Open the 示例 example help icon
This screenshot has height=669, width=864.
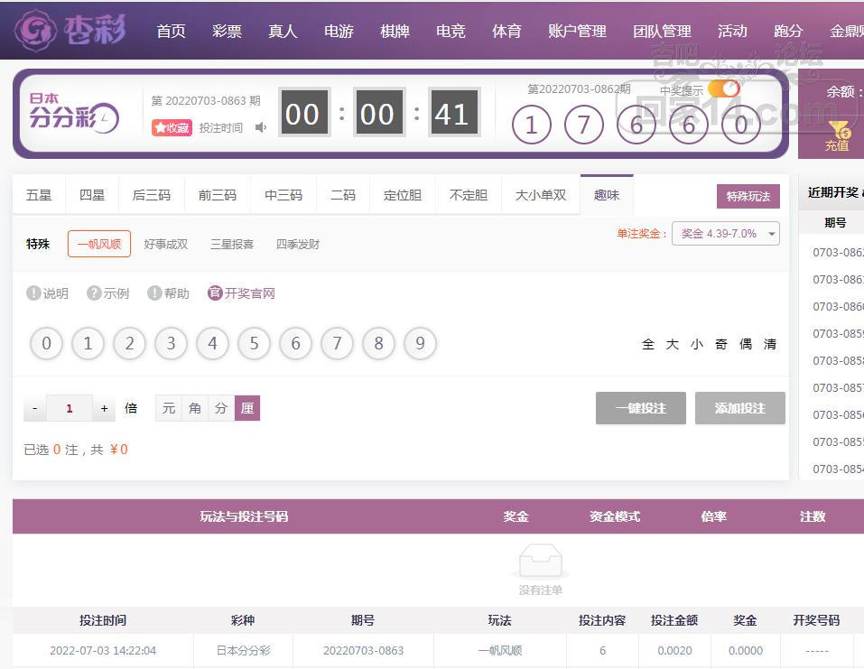tap(94, 293)
